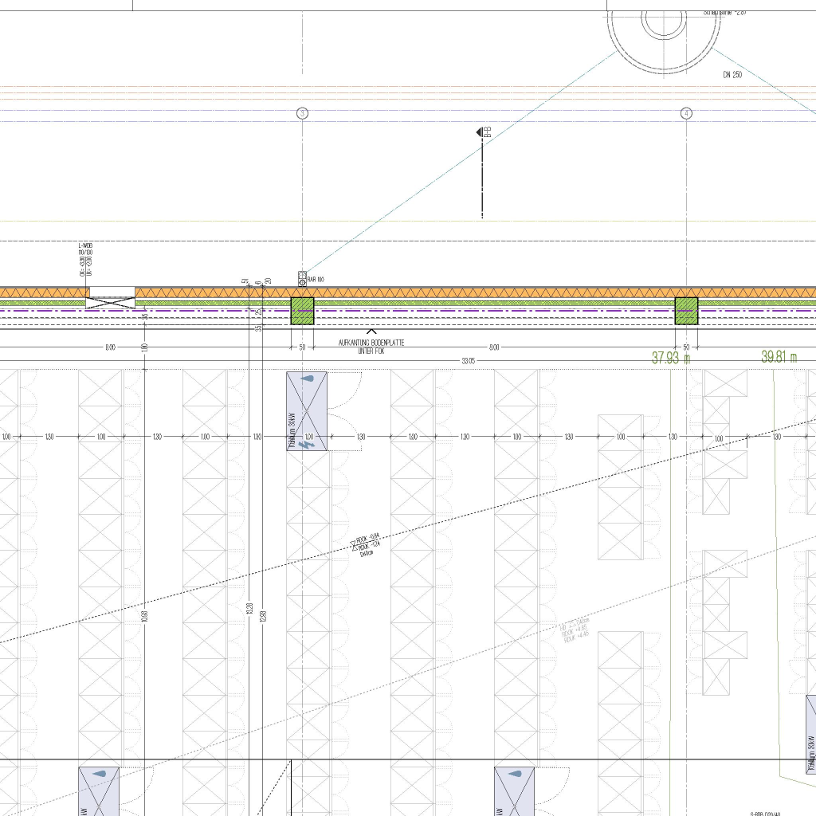Click the grid axis bubble numbered 3

point(302,113)
